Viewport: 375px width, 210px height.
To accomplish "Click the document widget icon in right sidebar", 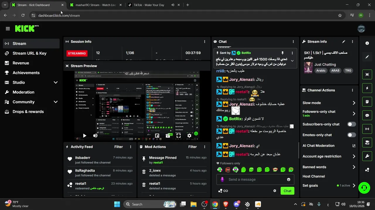I will (x=367, y=102).
